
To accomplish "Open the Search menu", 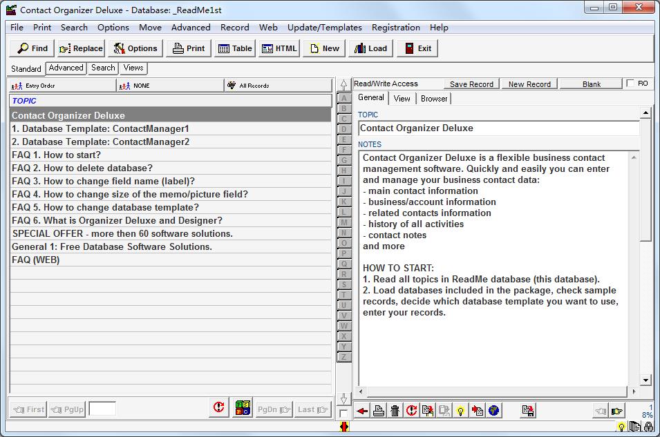I will 74,28.
